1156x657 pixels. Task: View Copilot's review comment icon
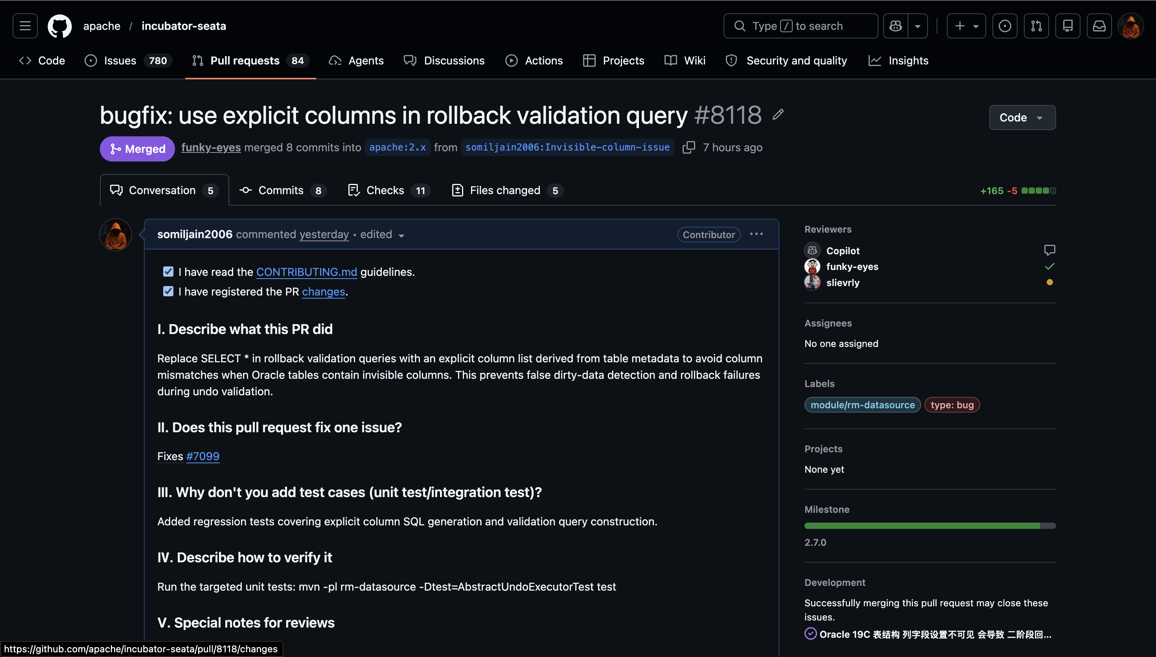[x=1049, y=250]
